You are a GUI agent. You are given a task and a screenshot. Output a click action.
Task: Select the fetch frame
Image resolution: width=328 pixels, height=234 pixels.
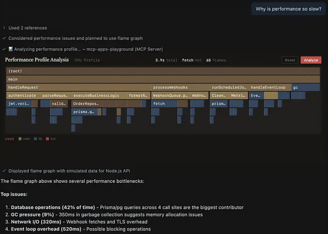coord(164,104)
